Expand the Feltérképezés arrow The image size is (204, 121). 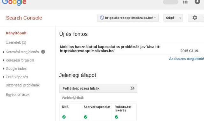[4, 77]
